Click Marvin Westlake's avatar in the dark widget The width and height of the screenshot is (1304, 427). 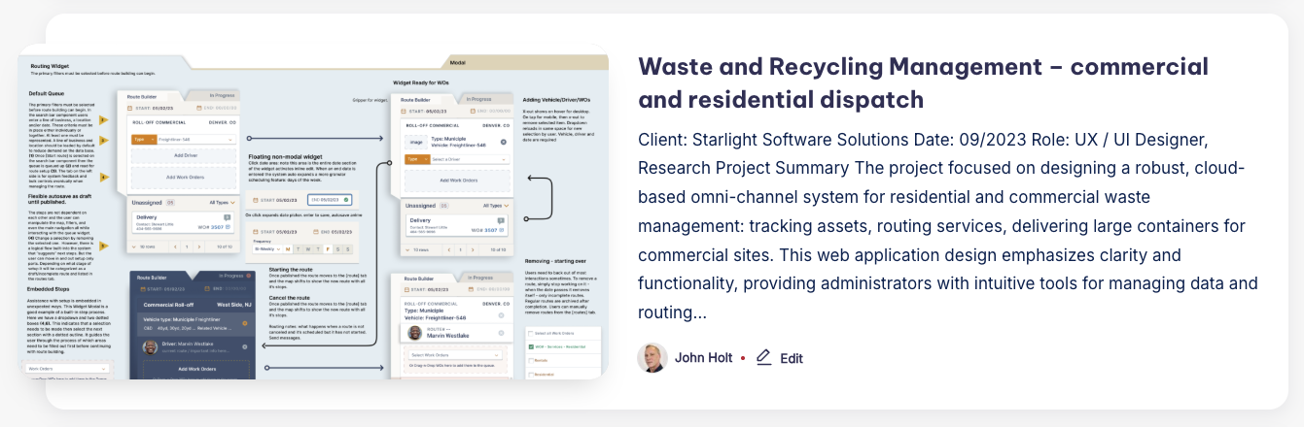(151, 346)
